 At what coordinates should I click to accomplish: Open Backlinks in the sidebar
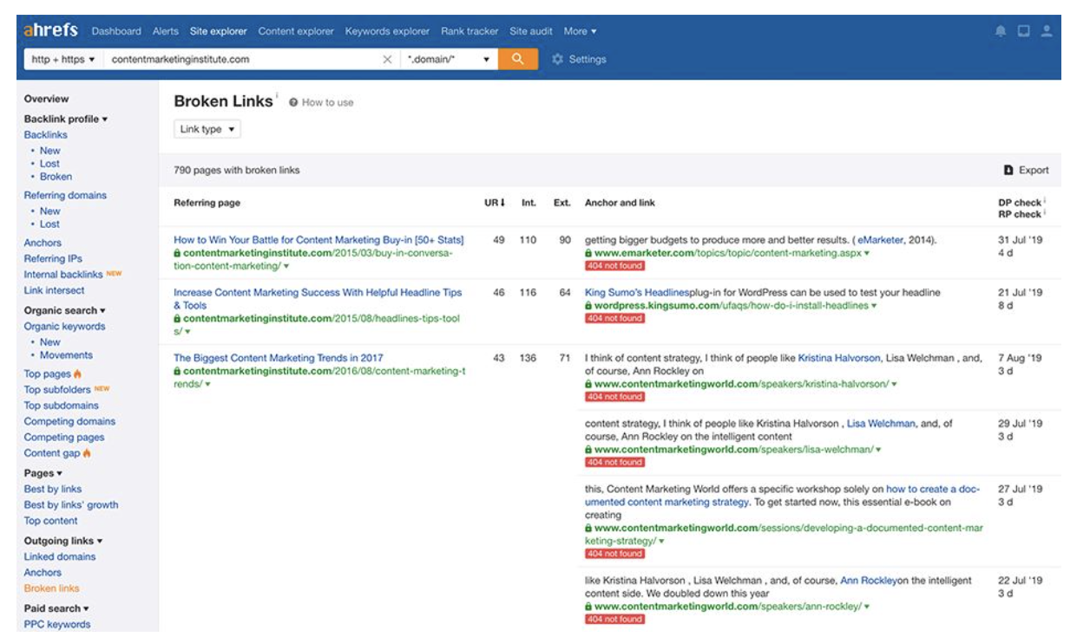click(46, 135)
